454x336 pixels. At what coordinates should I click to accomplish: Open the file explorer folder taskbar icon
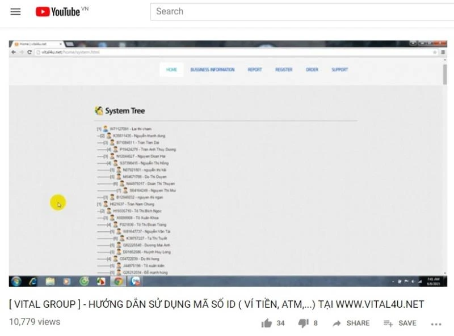coord(50,281)
